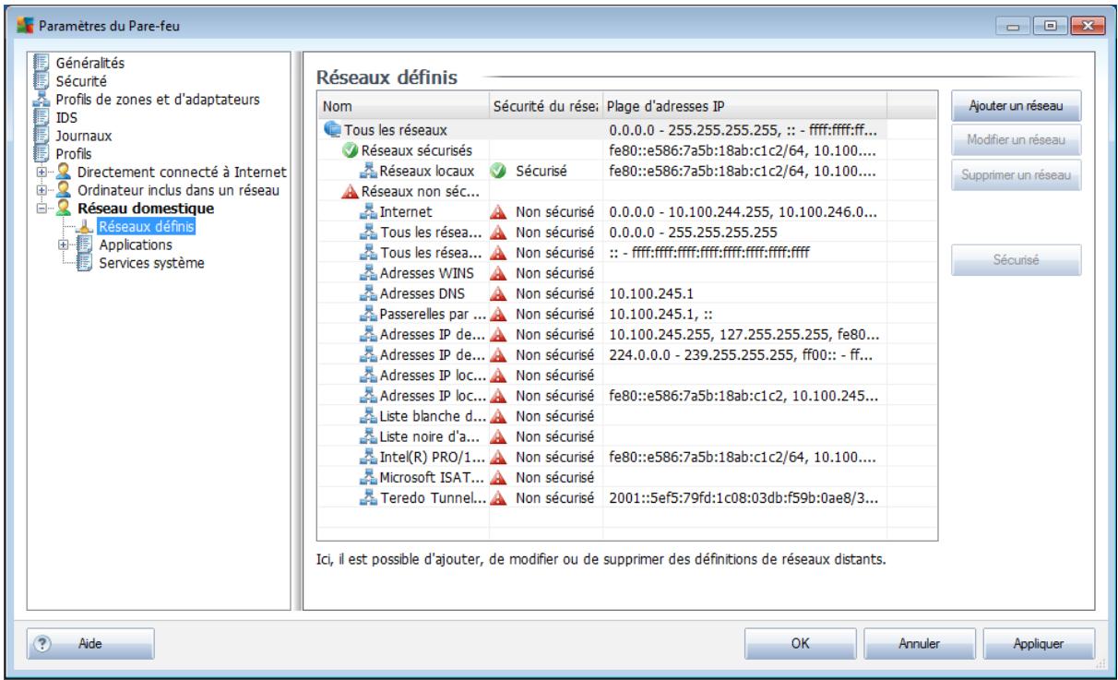Select the Intel(R) PRO/1... network row
Image resolution: width=1118 pixels, height=680 pixels.
pyautogui.click(x=627, y=458)
